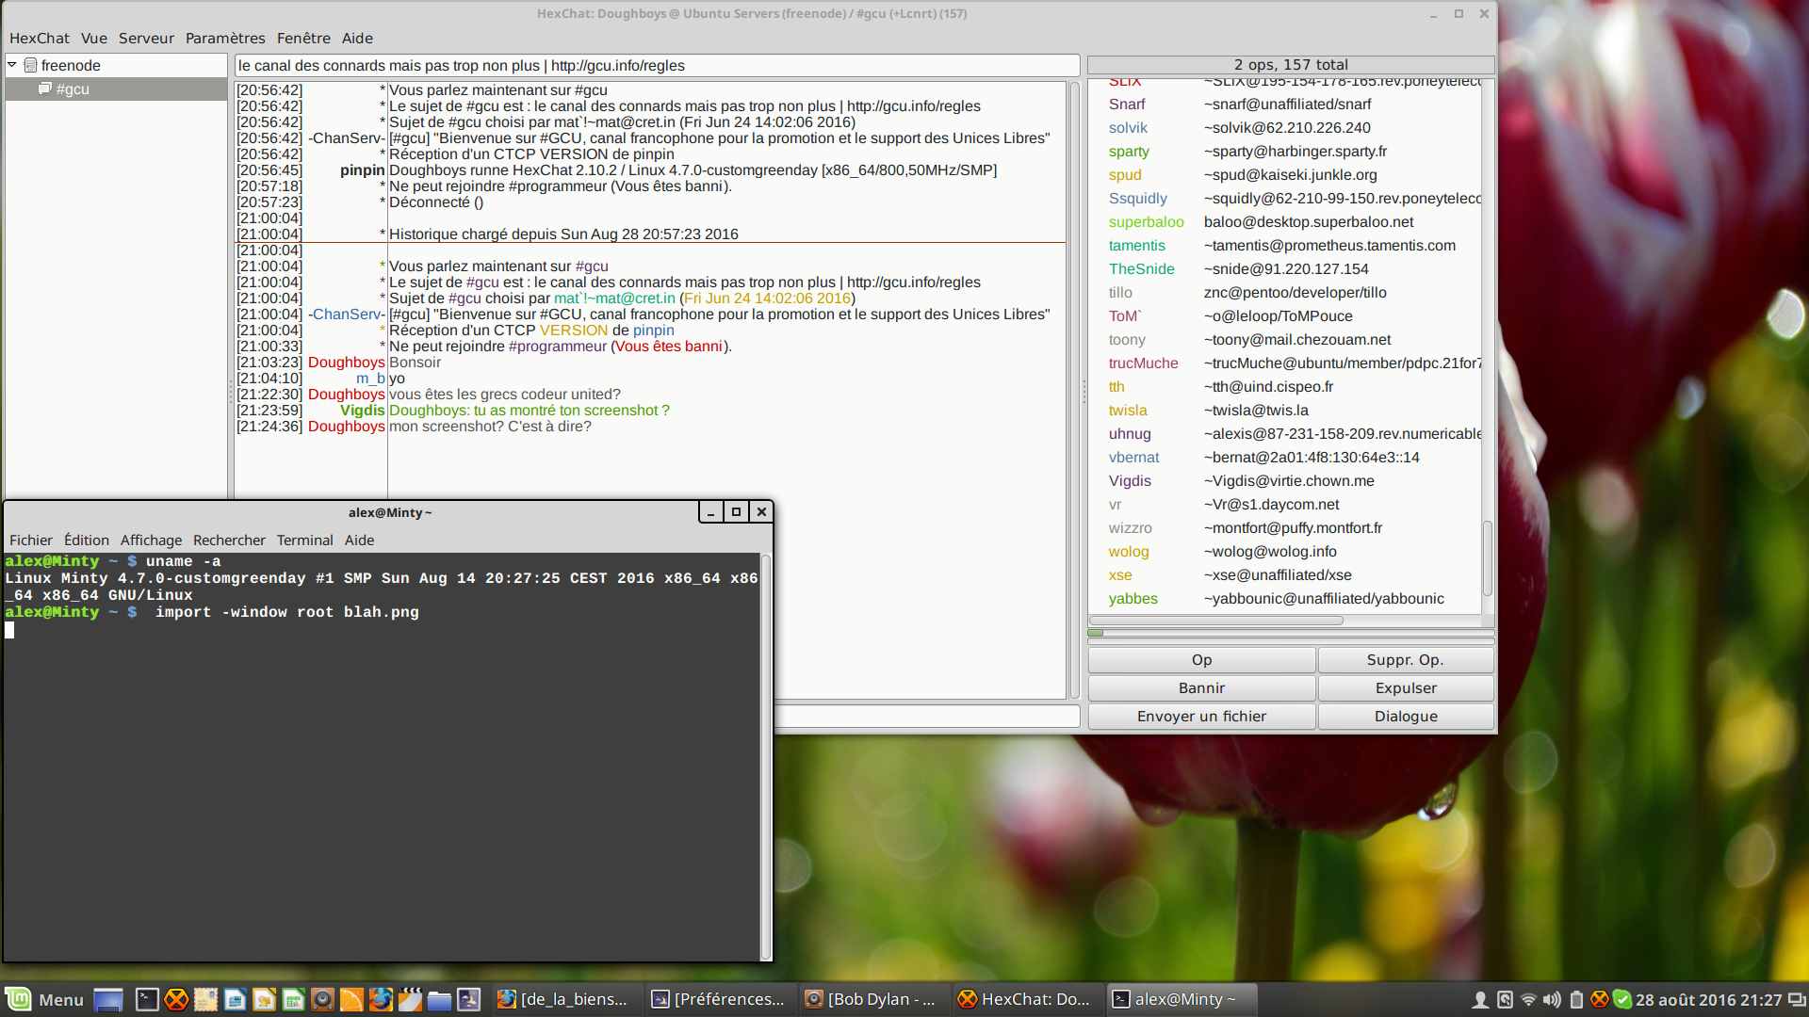Switch to Firefox de_la_biens taskbar window
Screen dimensions: 1809x1017
566,999
